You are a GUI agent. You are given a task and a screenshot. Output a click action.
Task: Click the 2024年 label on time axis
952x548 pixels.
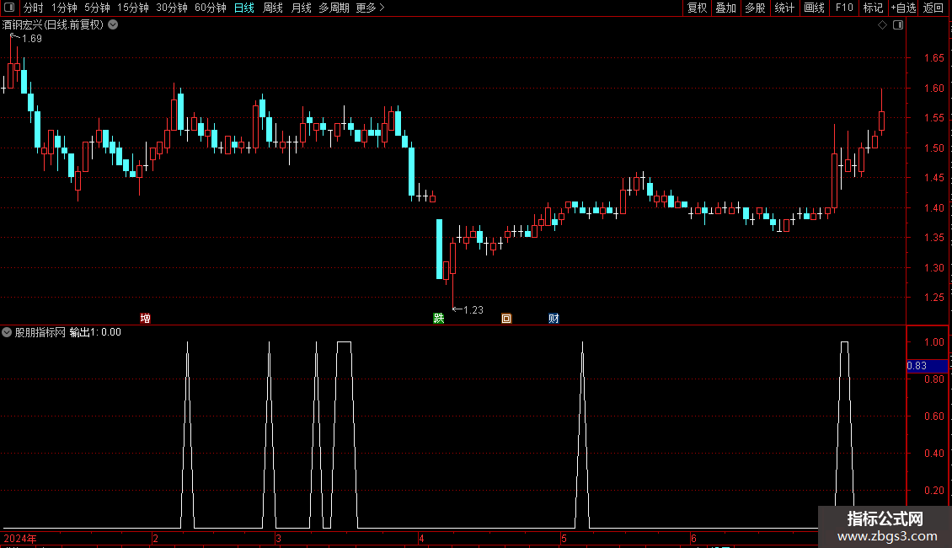click(x=20, y=539)
